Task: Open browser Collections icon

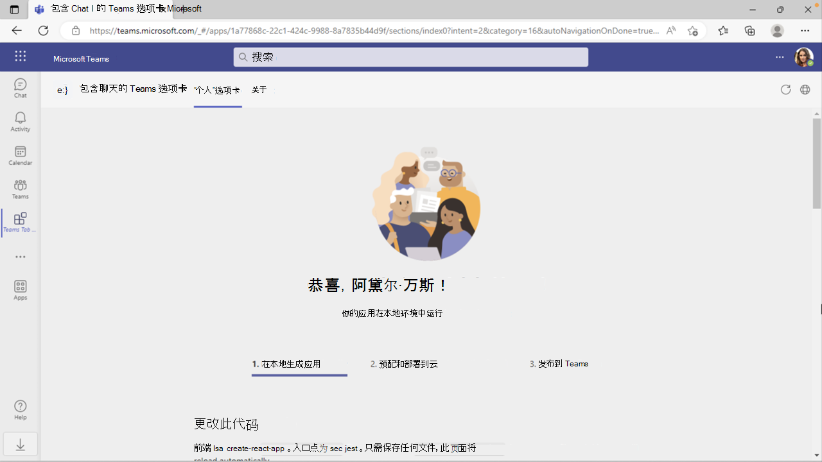Action: tap(750, 31)
